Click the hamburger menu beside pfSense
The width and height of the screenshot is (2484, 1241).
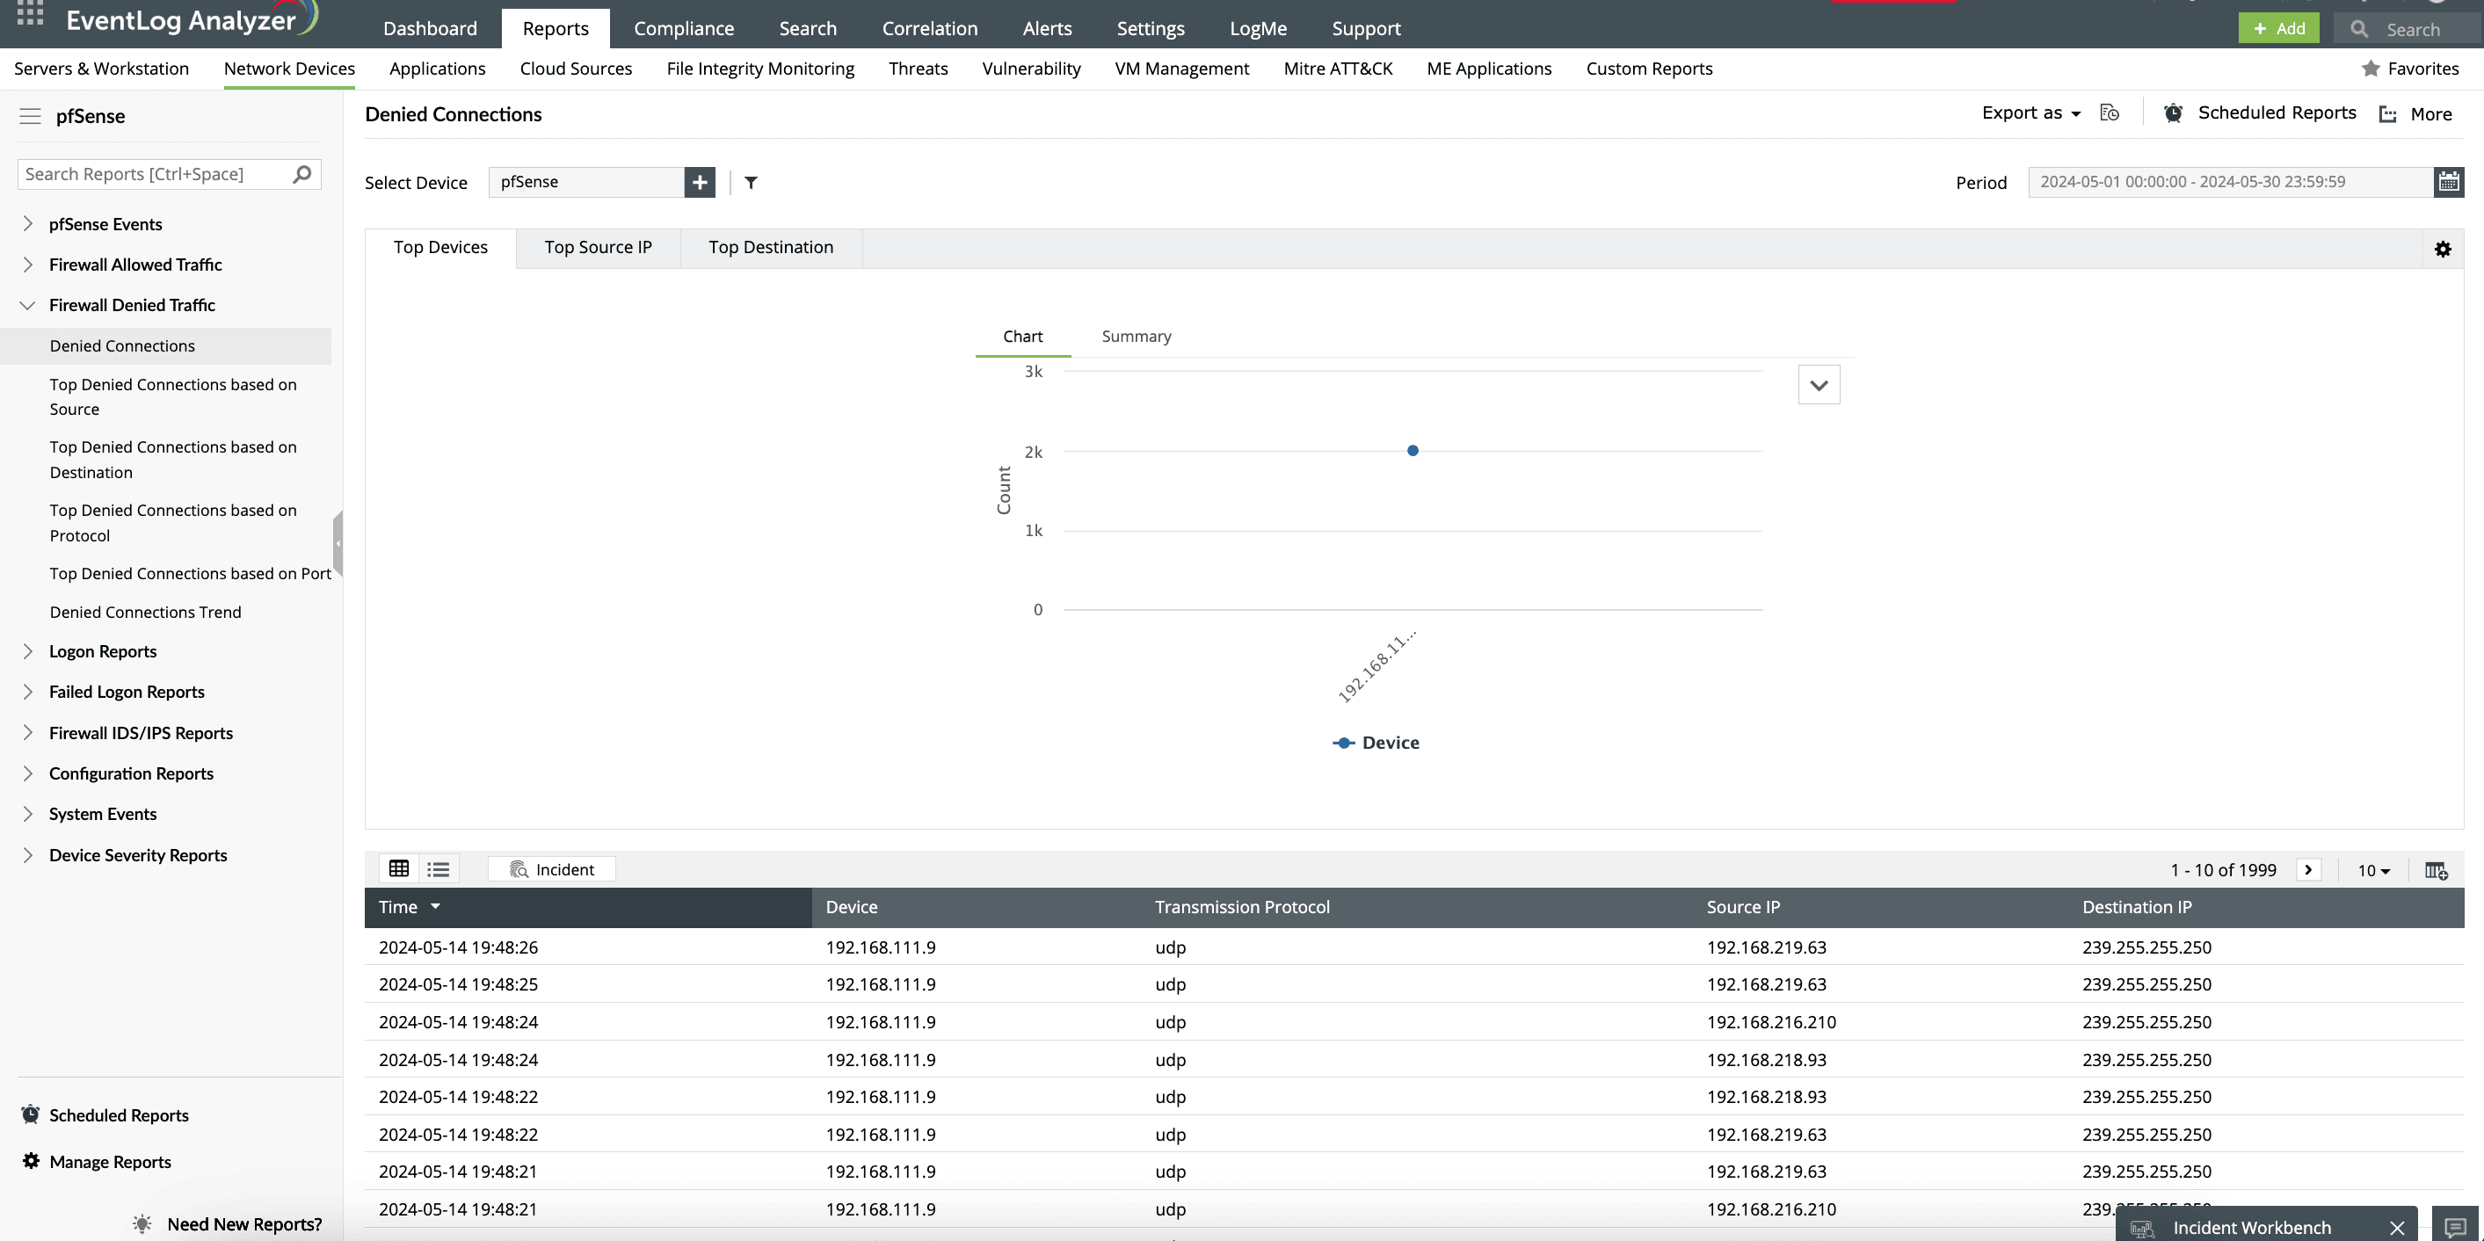coord(30,116)
